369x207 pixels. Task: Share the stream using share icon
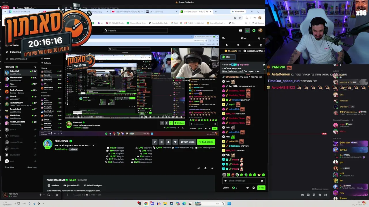point(198,168)
